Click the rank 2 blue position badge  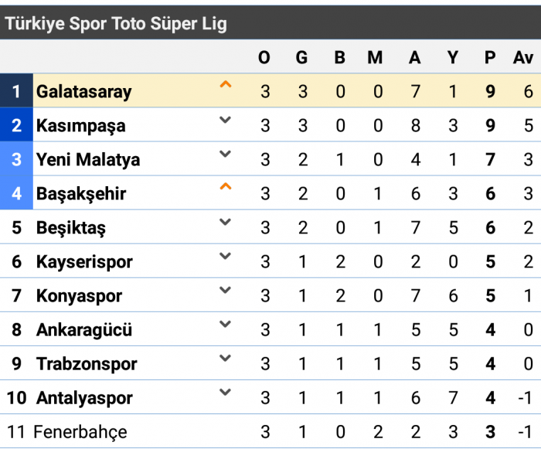[x=16, y=124]
